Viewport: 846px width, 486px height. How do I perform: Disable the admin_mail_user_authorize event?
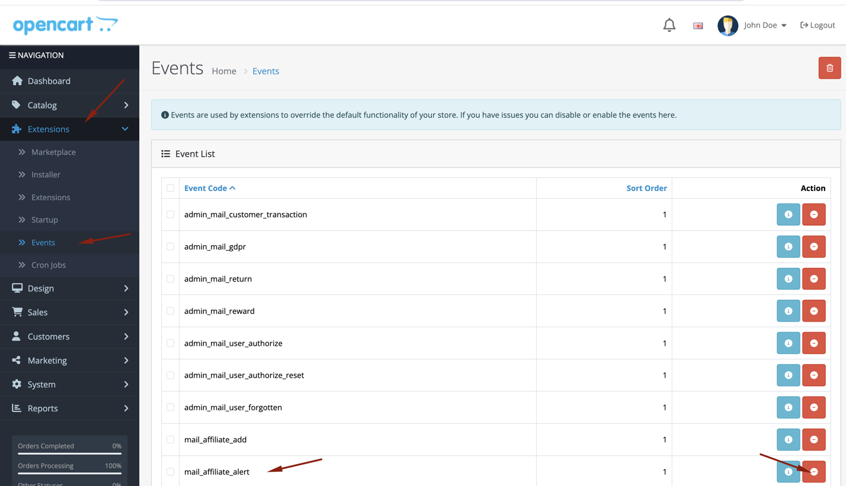[x=813, y=343]
